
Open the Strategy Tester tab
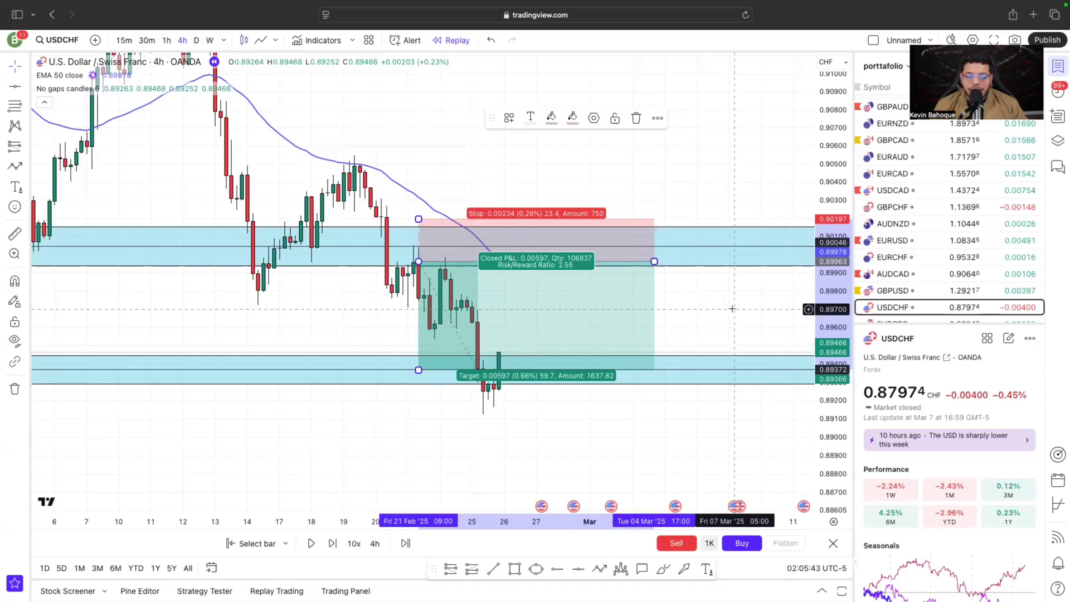[205, 591]
